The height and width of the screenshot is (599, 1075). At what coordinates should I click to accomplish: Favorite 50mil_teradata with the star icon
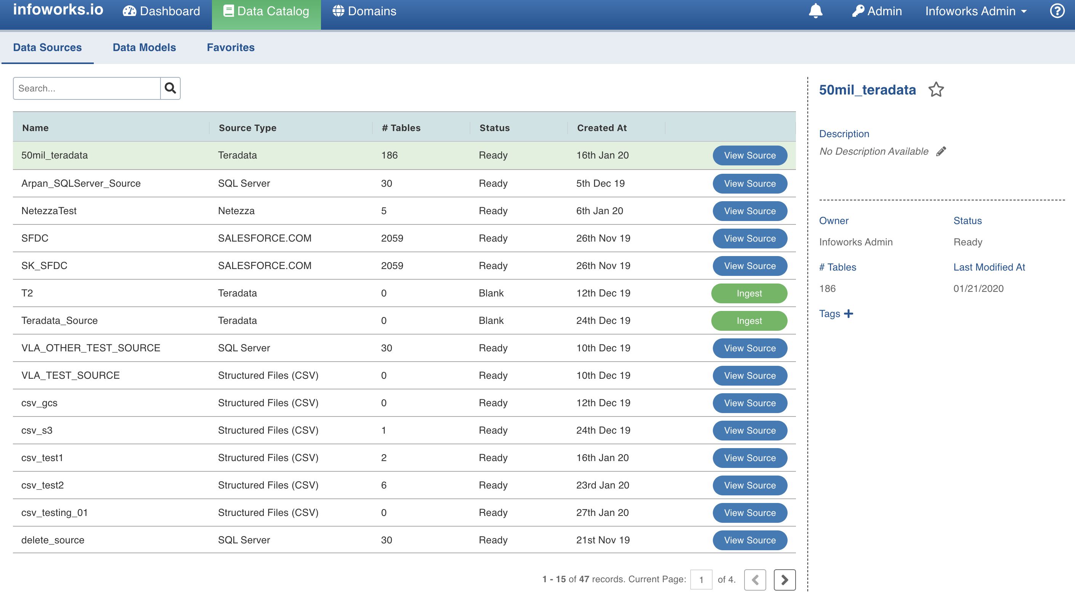pos(936,90)
